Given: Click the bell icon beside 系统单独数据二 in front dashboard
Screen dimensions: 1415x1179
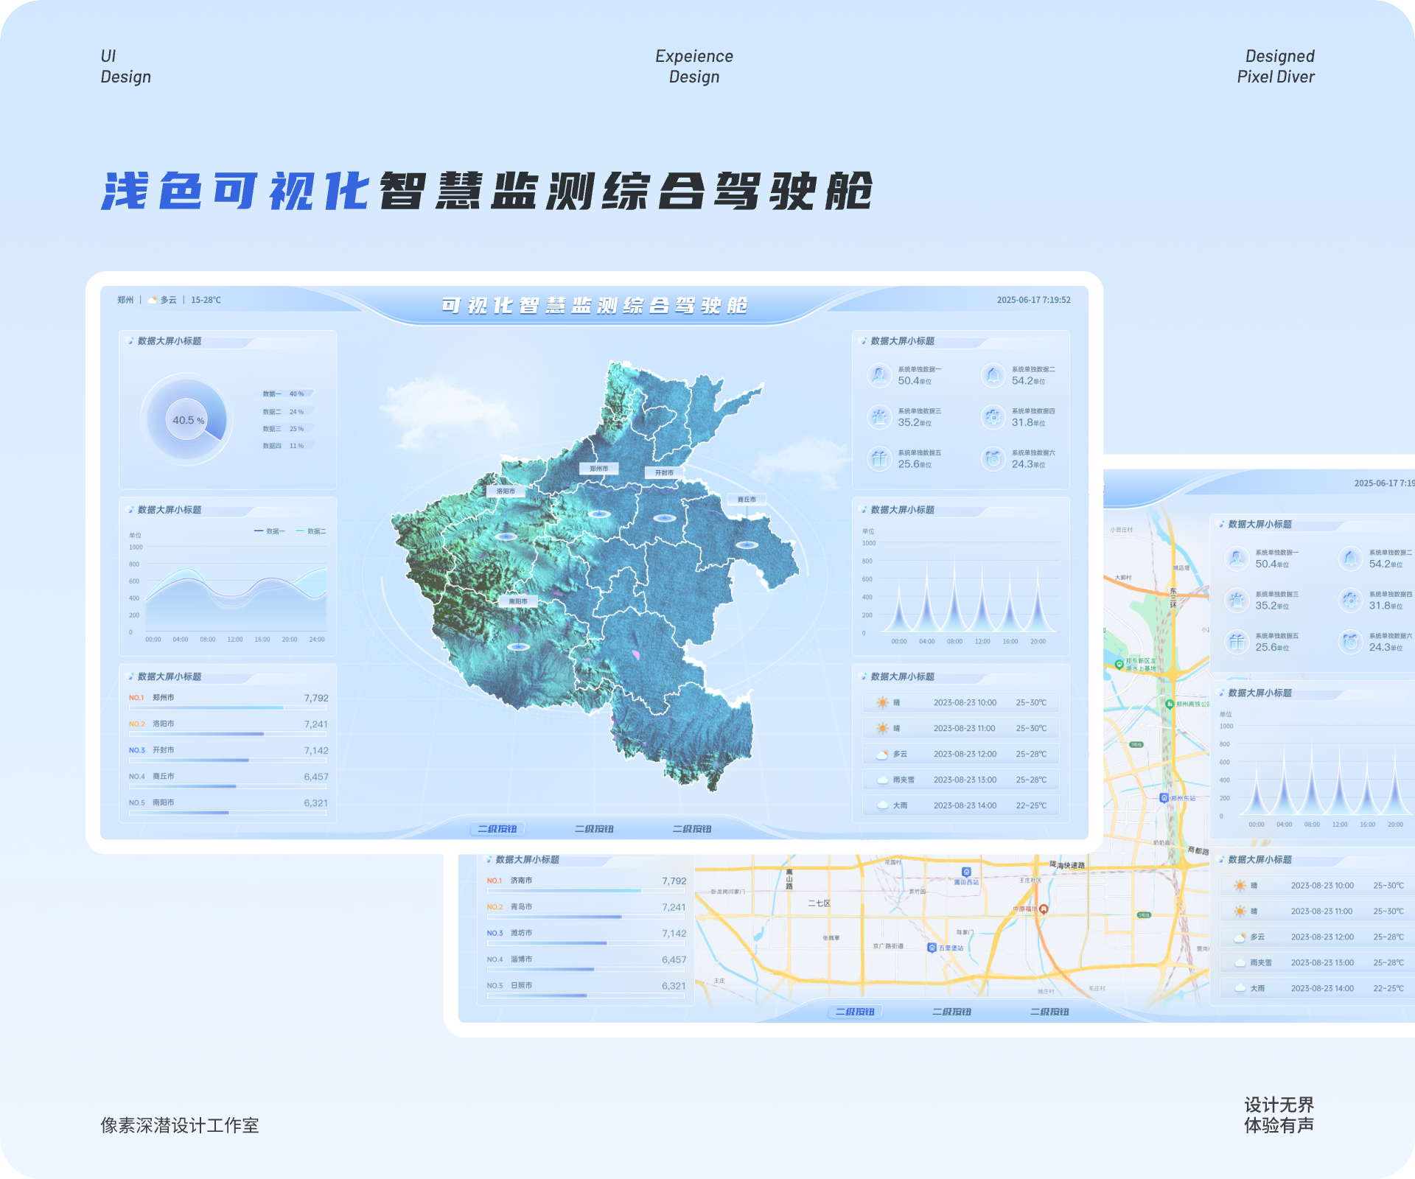Looking at the screenshot, I should (993, 376).
